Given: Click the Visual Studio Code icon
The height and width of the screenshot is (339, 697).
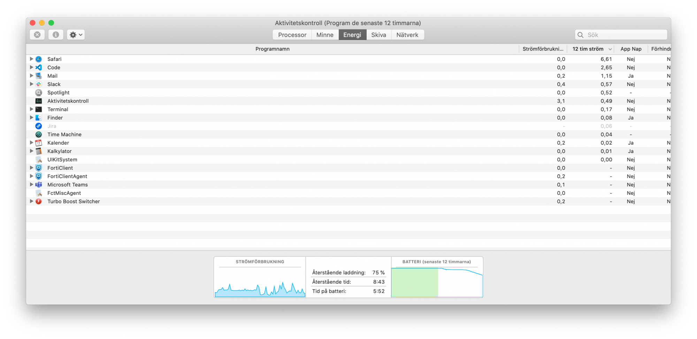Looking at the screenshot, I should point(39,68).
